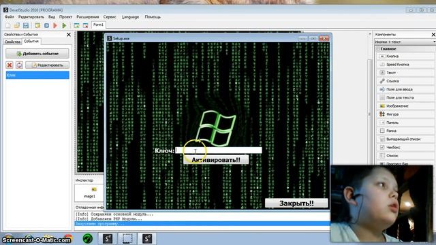This screenshot has width=436, height=245.
Task: Open the Помощь menu
Action: [x=153, y=17]
